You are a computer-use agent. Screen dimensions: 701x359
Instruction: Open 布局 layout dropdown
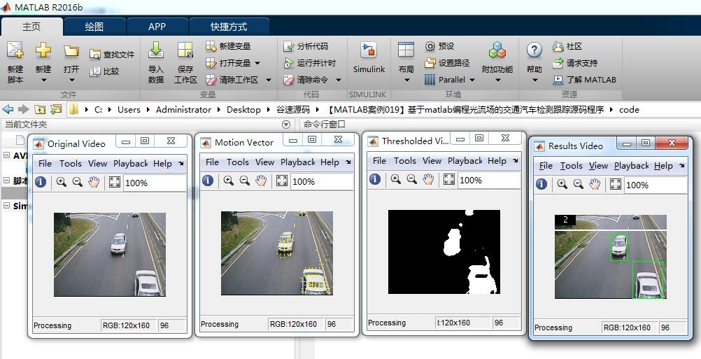coord(406,80)
